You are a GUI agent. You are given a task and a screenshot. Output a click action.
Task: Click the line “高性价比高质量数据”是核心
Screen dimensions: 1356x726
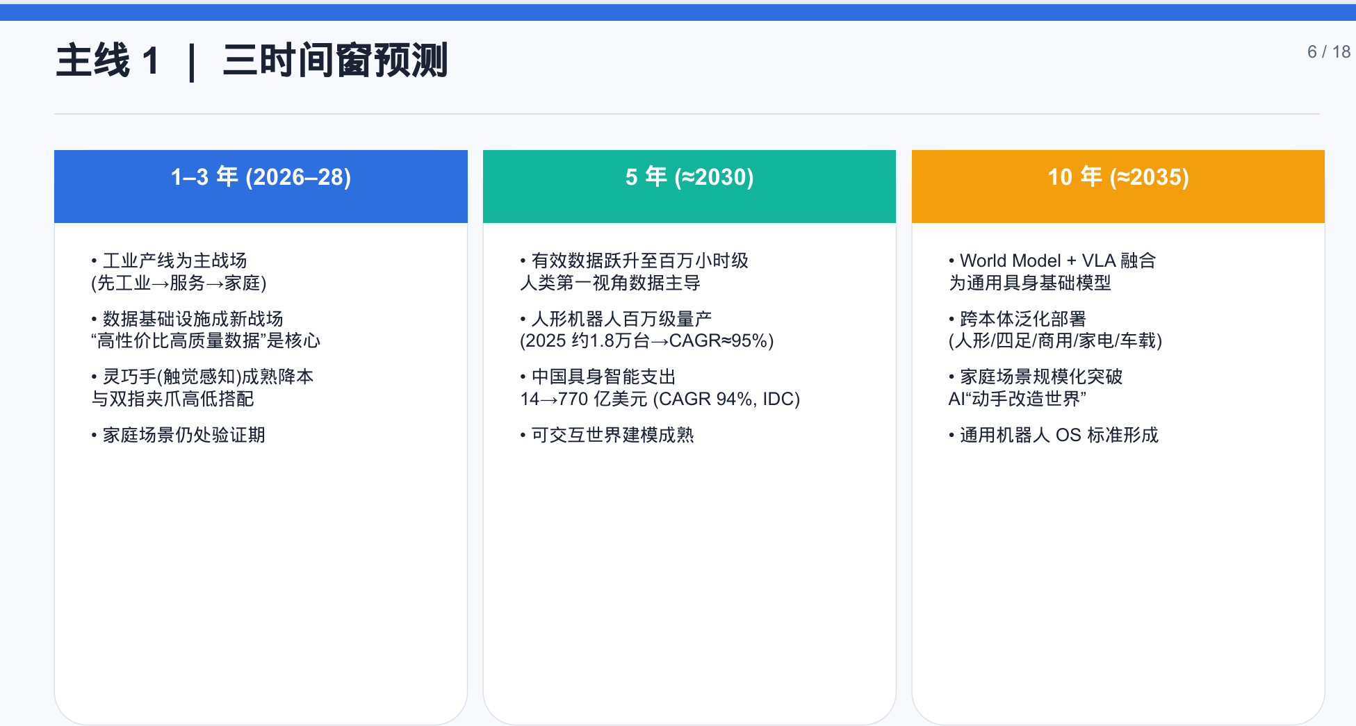click(206, 340)
